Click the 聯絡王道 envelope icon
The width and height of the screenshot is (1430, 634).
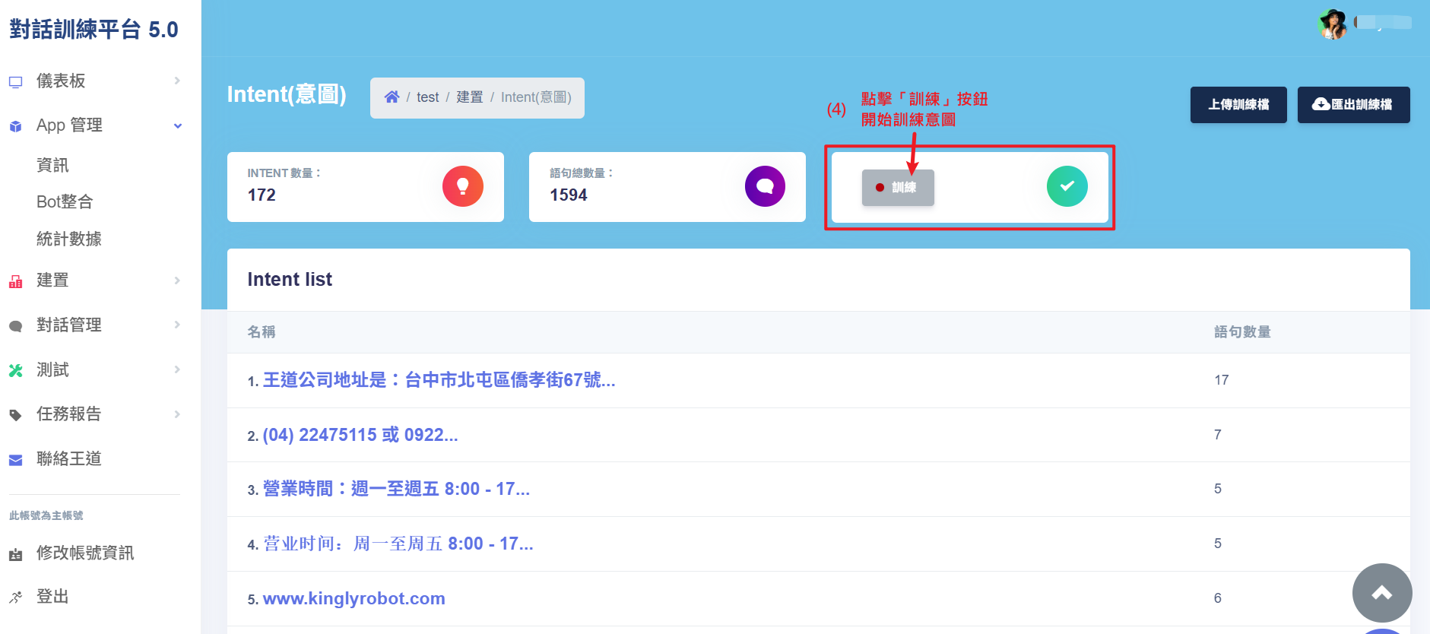pos(15,459)
